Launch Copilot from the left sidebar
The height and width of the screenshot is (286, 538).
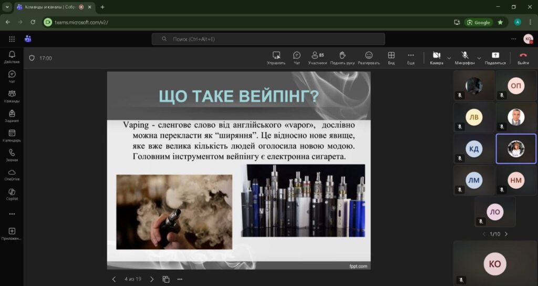tap(12, 194)
